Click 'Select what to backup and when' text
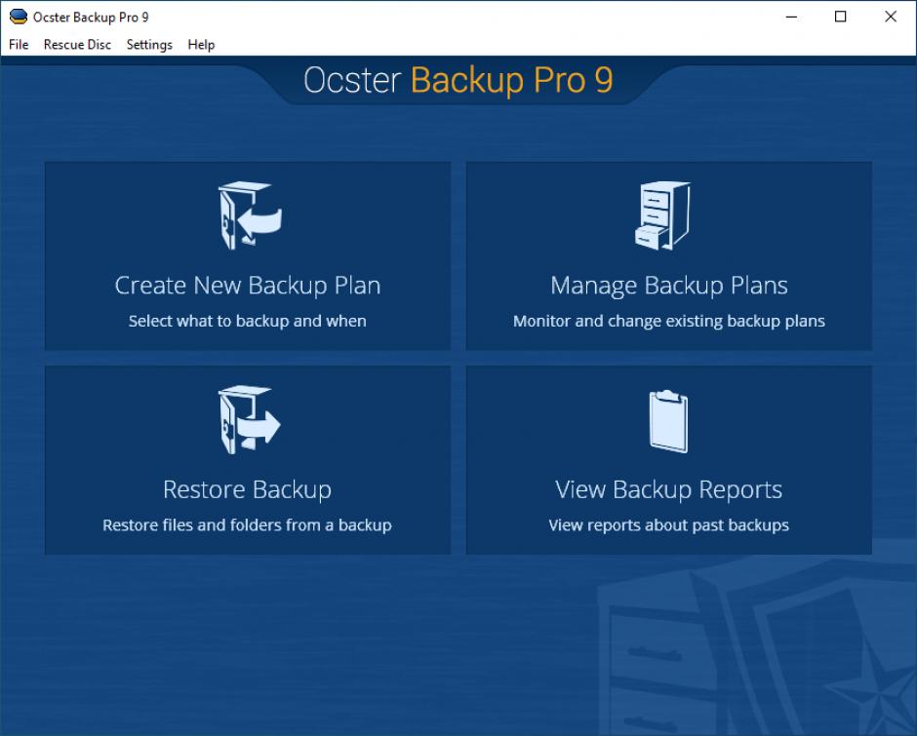Screen dimensions: 917x736 point(248,321)
